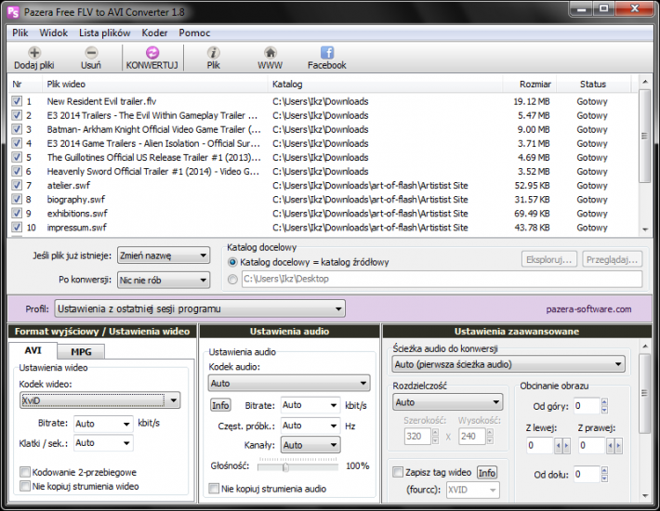Screen dimensions: 660x511
Task: Select the custom target folder radio button
Action: pos(232,279)
